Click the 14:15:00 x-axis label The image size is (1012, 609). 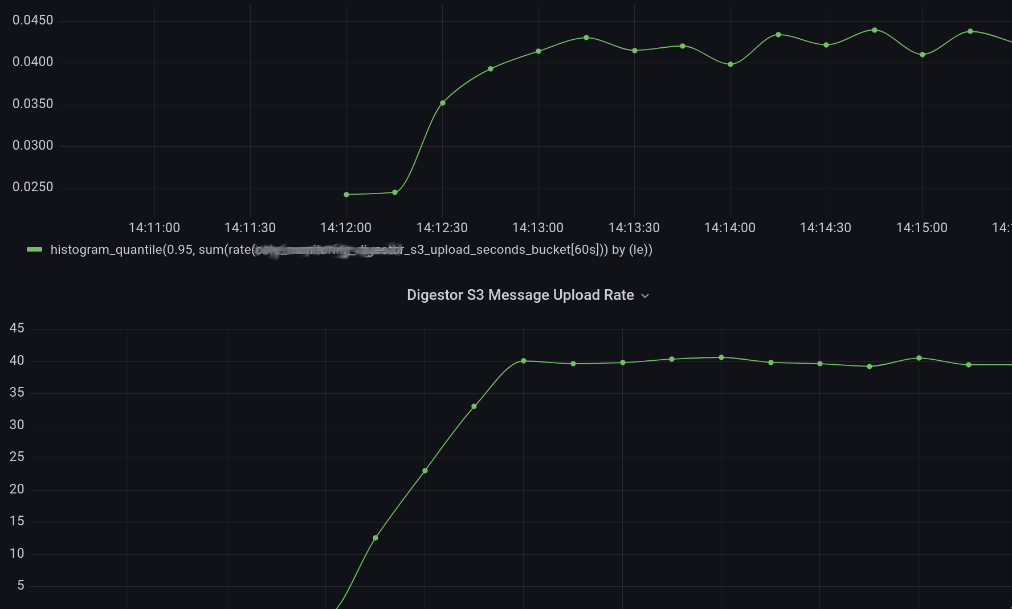(922, 228)
